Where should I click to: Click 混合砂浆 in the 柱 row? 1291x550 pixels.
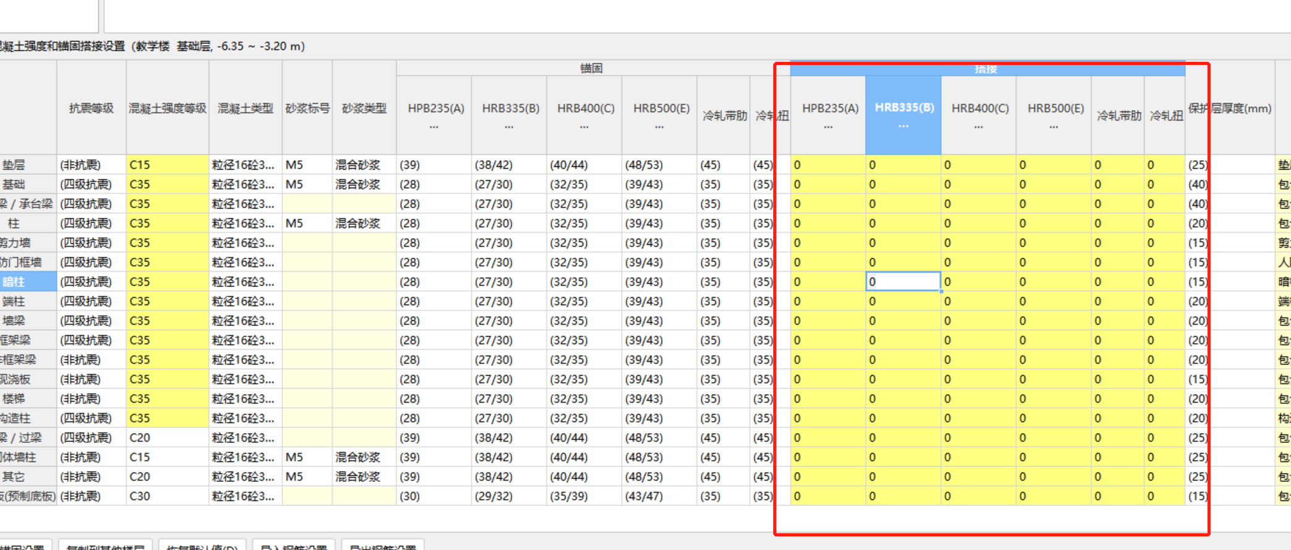pos(364,223)
